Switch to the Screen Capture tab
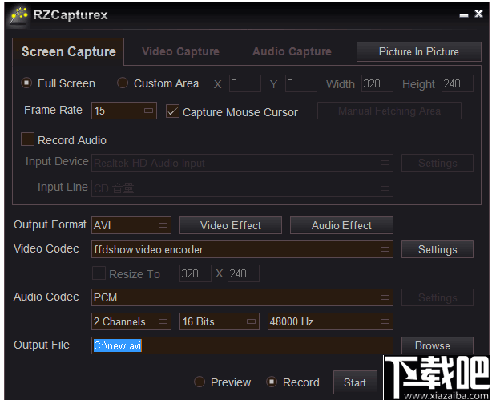 coord(68,51)
